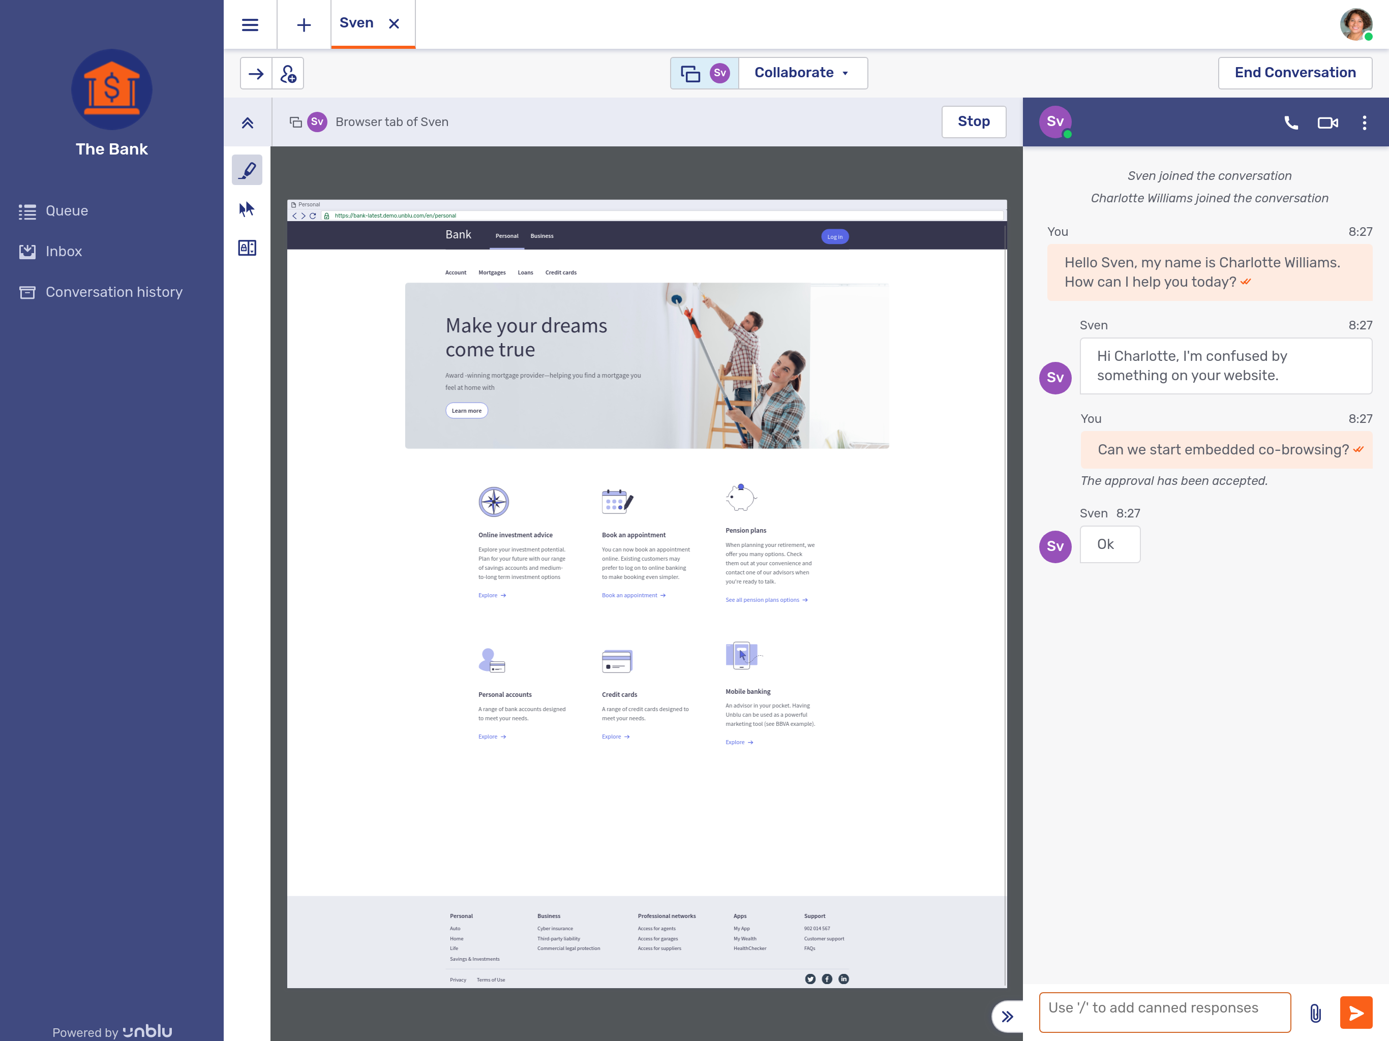This screenshot has height=1041, width=1389.
Task: Start a new conversation with the plus icon
Action: [304, 24]
